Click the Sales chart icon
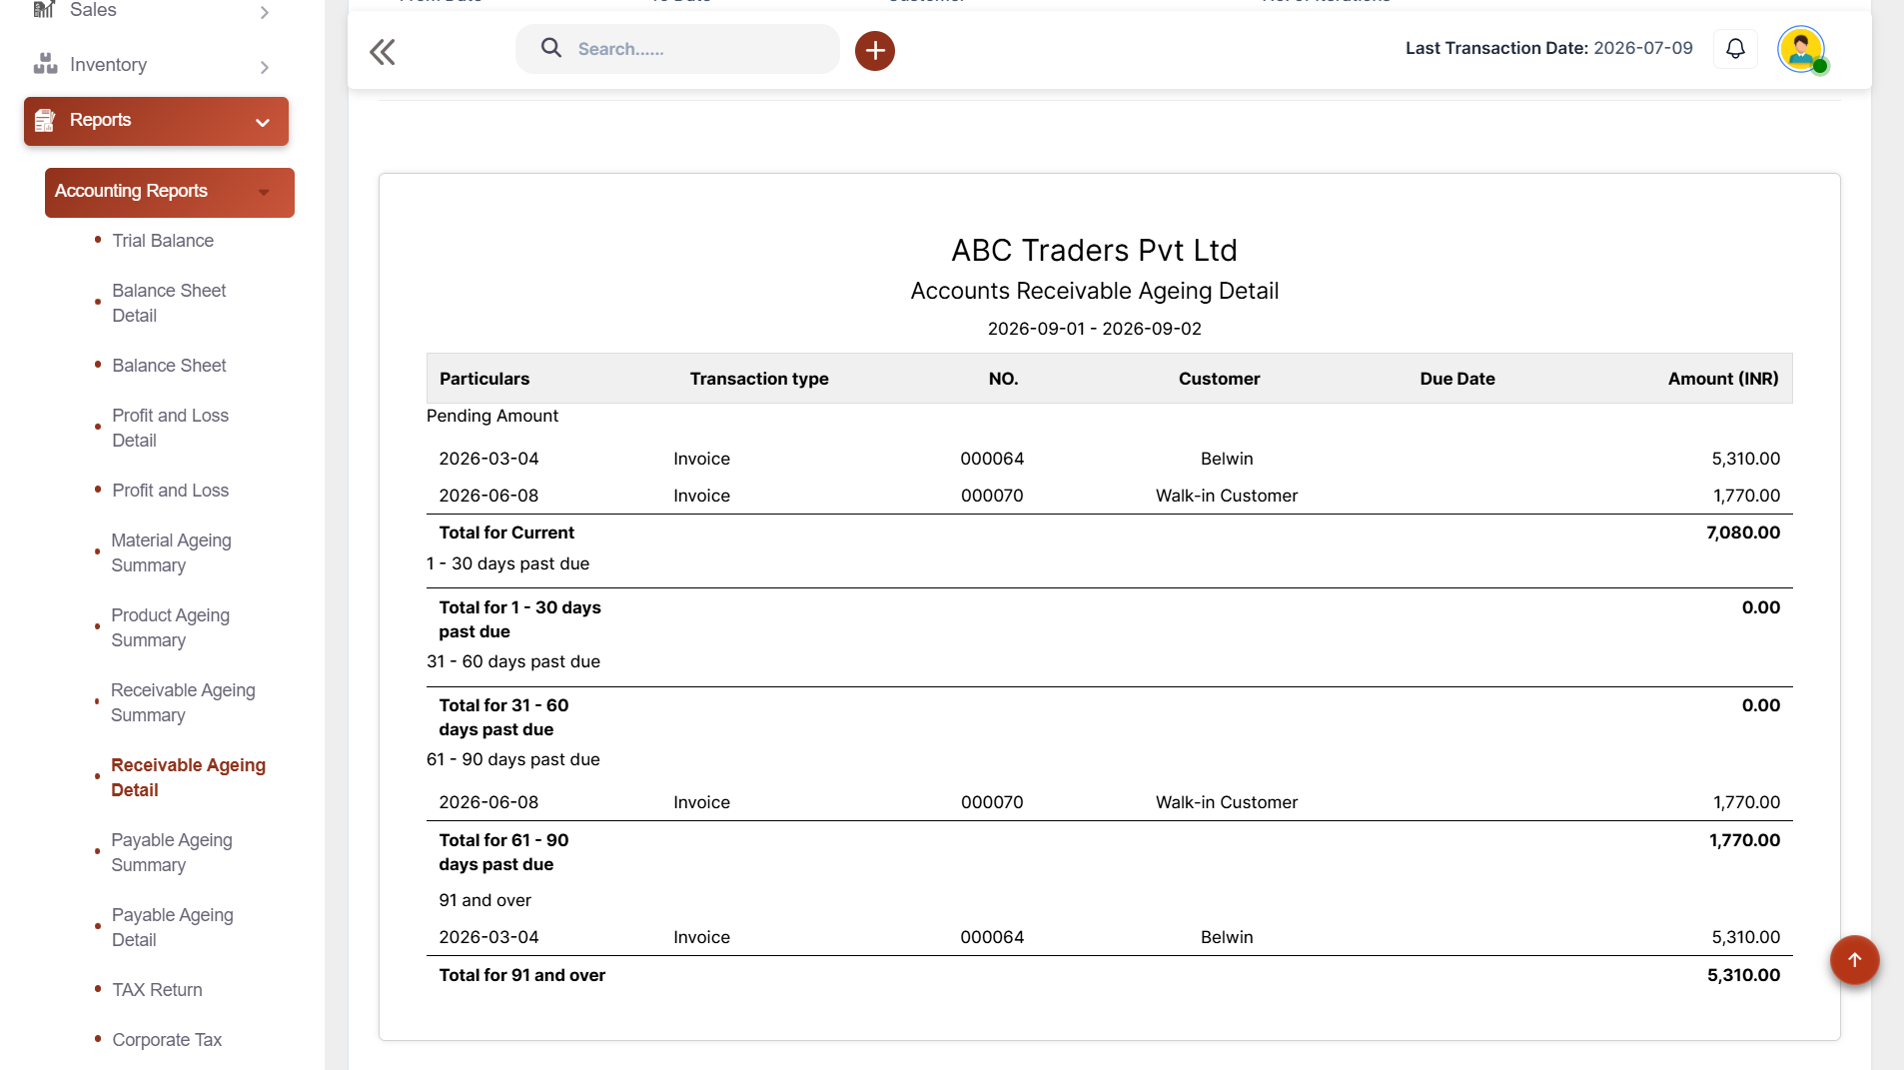Image resolution: width=1904 pixels, height=1070 pixels. (x=44, y=9)
